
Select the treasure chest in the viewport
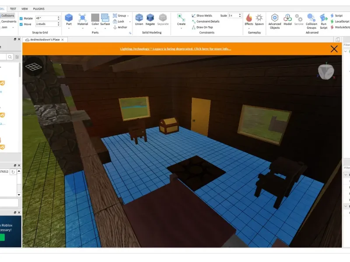pos(169,126)
